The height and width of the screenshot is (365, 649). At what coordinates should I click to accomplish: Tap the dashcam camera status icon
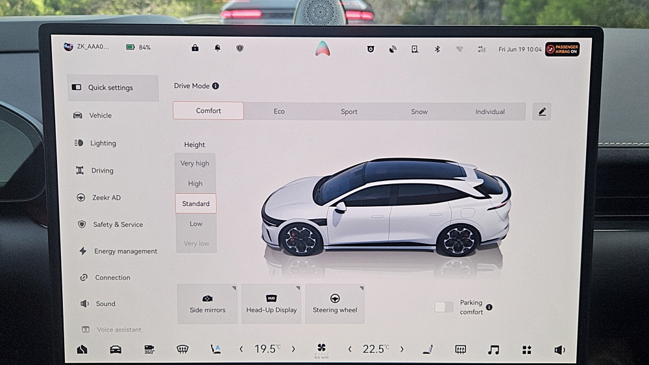[x=371, y=49]
